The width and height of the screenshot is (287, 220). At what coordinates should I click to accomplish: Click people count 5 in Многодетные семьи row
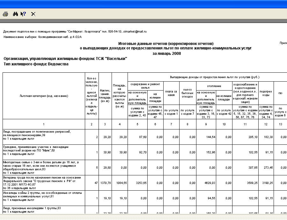[x=97, y=167]
